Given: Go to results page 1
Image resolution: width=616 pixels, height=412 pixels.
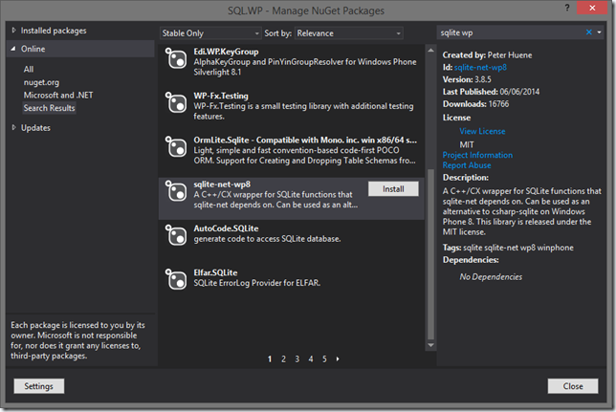Looking at the screenshot, I should coord(270,359).
